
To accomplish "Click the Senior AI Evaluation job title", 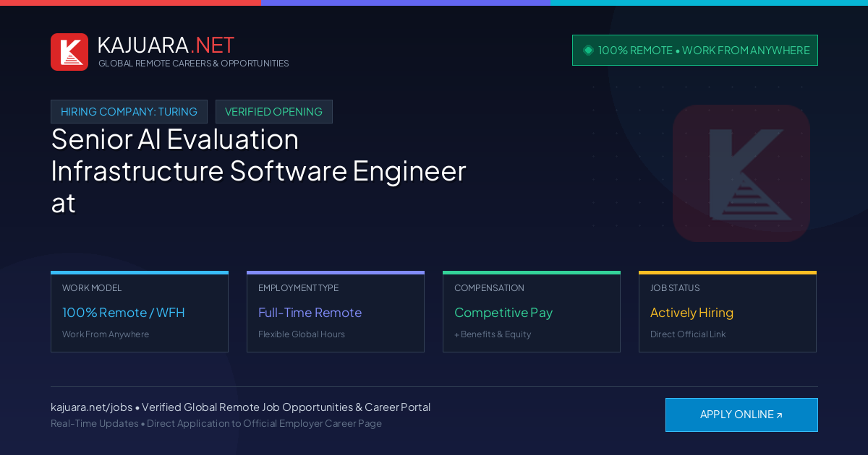I will point(258,170).
